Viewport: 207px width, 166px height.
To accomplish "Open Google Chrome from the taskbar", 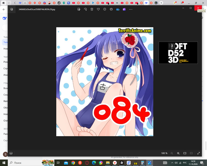I will (x=73, y=163).
